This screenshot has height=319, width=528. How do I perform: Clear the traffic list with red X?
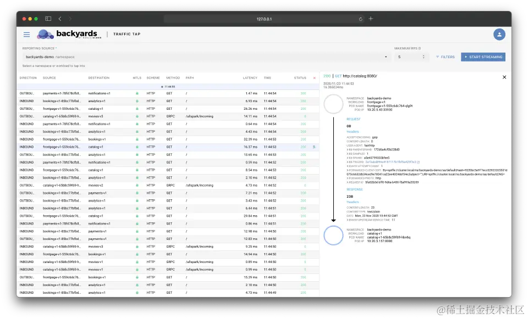pos(315,78)
